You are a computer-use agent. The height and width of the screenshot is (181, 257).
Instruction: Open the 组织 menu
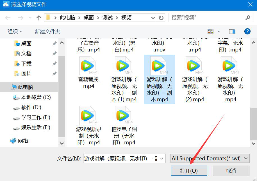point(15,31)
